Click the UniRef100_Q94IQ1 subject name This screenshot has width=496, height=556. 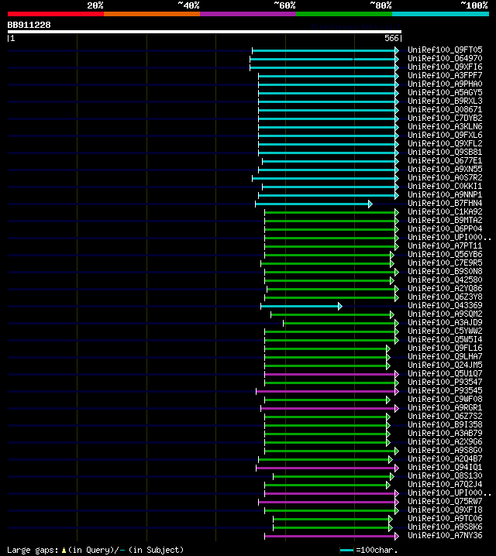click(x=445, y=467)
